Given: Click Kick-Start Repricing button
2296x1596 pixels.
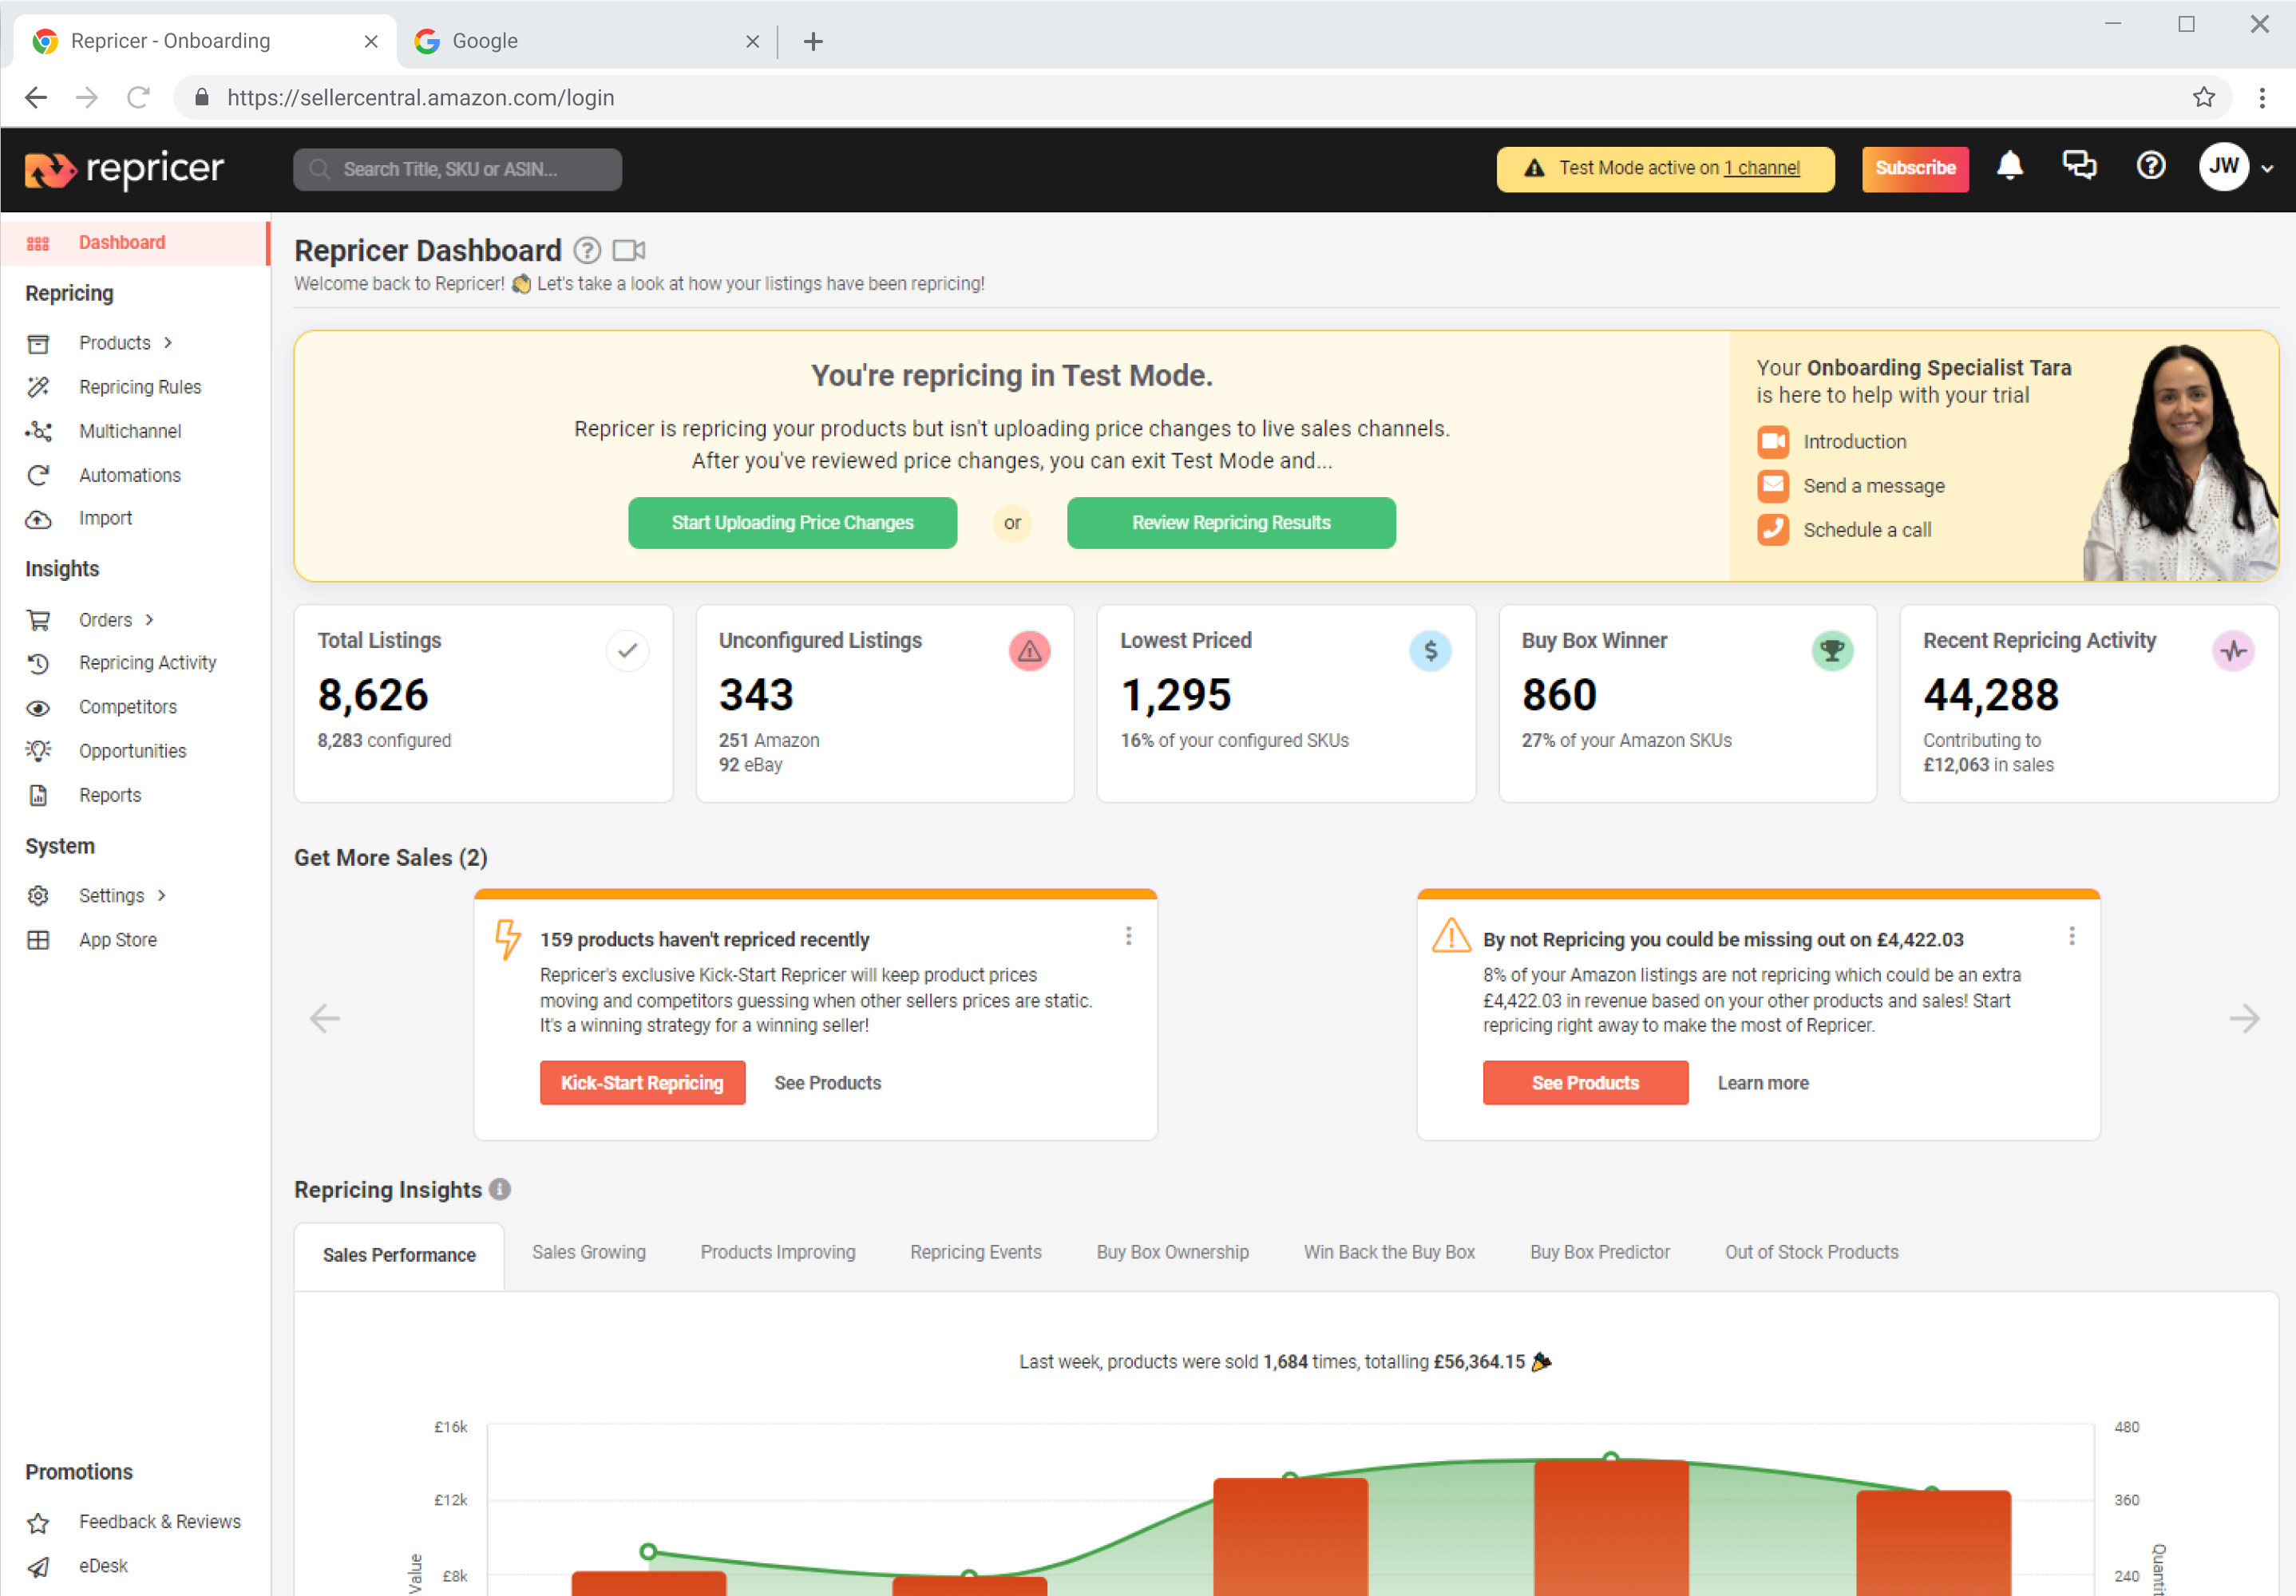Looking at the screenshot, I should pos(642,1082).
